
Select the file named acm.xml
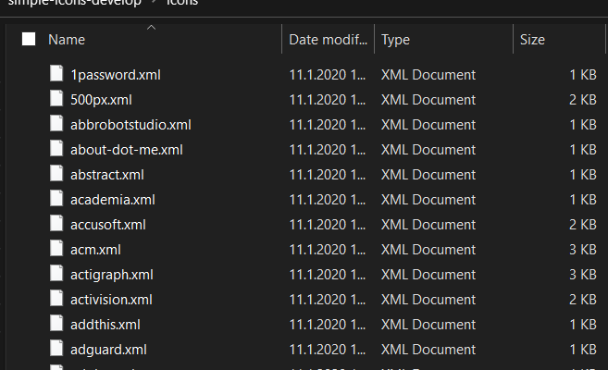(95, 250)
